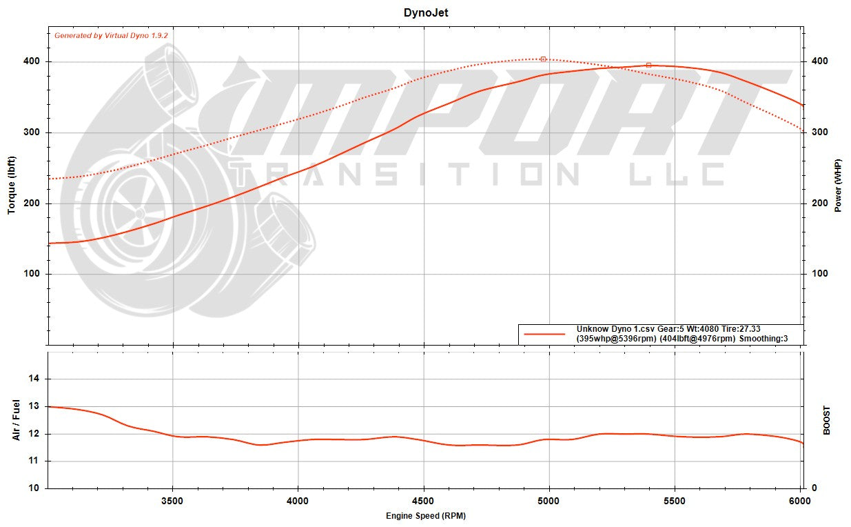Click the peak torque marker on dotted curve
The height and width of the screenshot is (527, 851).
543,59
